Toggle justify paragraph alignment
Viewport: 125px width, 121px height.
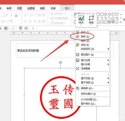click(x=39, y=21)
